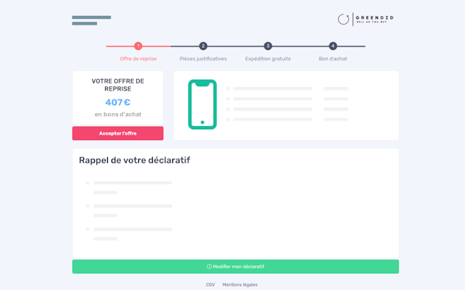Click the 'Rappel de votre déclaratif' heading
Image resolution: width=465 pixels, height=290 pixels.
coord(135,160)
